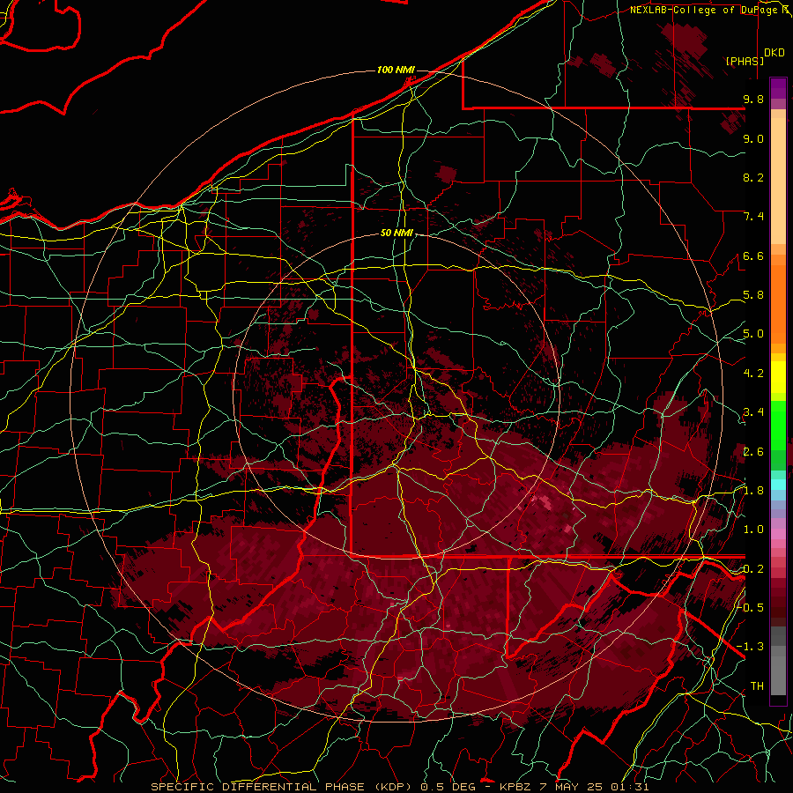The width and height of the screenshot is (793, 793).
Task: Click the 4.2 legend value
Action: pyautogui.click(x=753, y=374)
